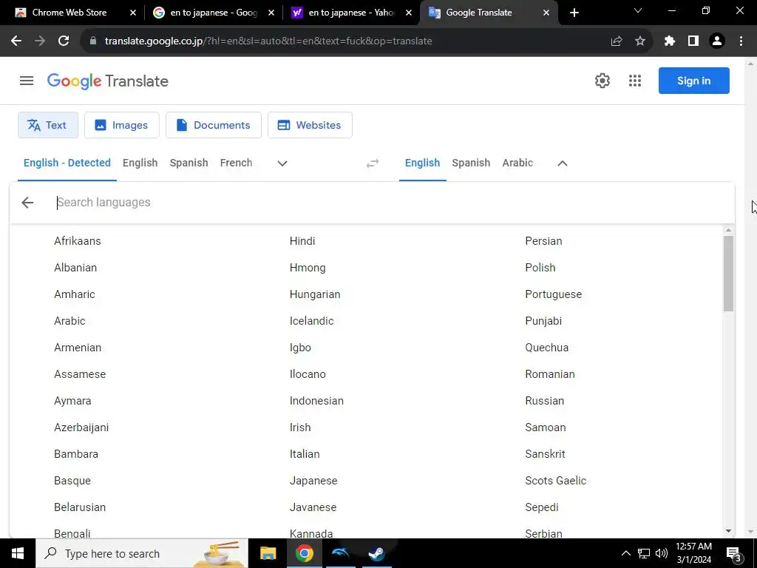
Task: Open the Google apps grid
Action: tap(635, 81)
